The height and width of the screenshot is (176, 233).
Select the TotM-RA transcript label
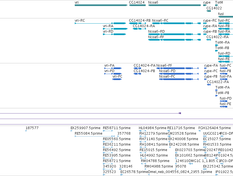222,42
